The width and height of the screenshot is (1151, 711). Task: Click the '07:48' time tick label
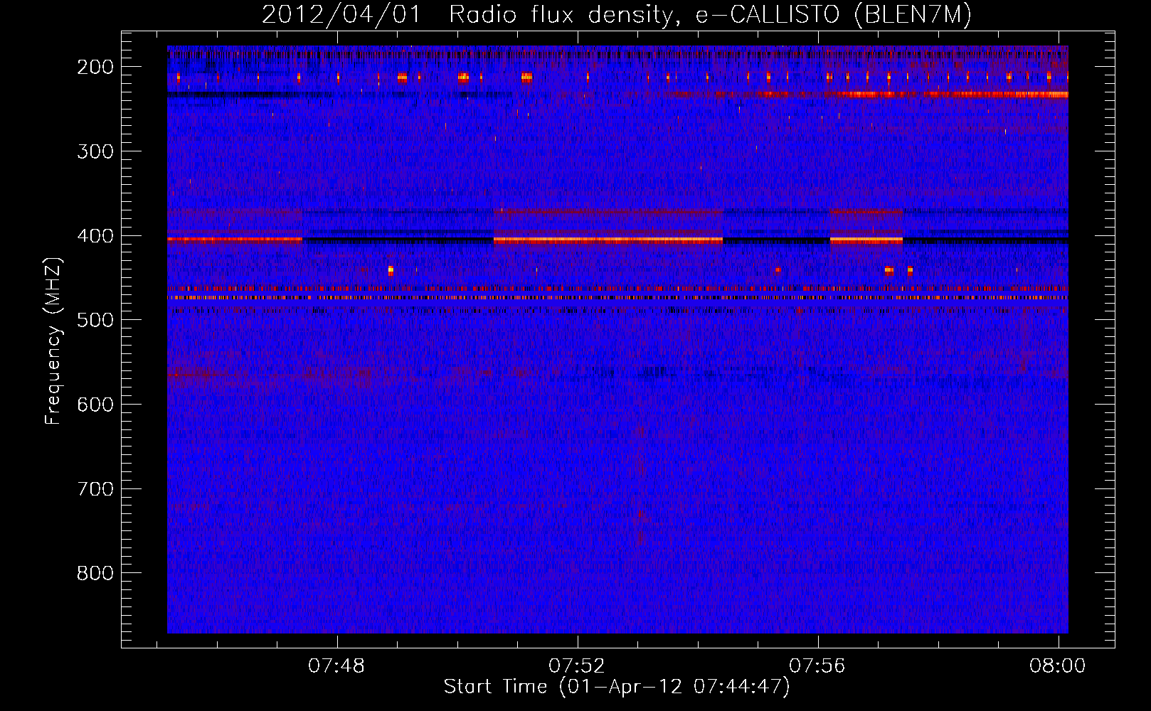[x=336, y=666]
